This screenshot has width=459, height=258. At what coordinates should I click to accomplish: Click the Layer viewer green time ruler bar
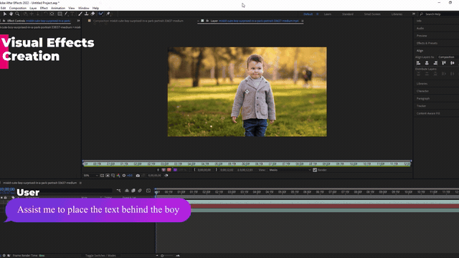(x=247, y=164)
